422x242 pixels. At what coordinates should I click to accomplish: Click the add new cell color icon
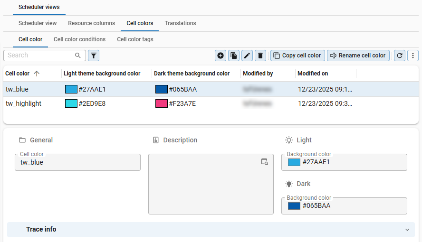[x=221, y=56]
